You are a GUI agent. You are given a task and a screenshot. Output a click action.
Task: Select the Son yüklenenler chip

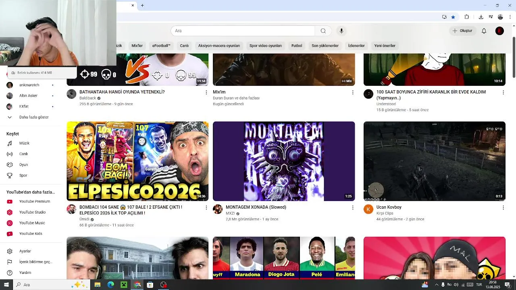[x=325, y=46]
